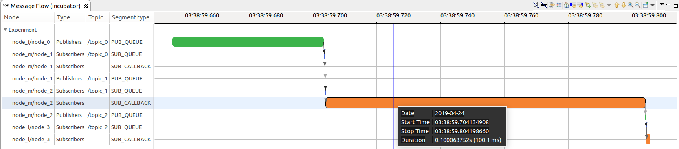Click the yellow down arrow icon

(624, 5)
